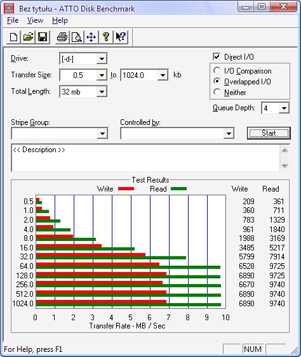Click the write value 783
This screenshot has width=301, height=357.
(248, 220)
